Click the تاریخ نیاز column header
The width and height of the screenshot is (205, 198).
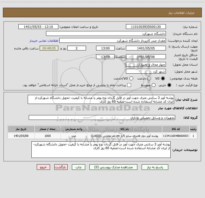[x=21, y=129]
